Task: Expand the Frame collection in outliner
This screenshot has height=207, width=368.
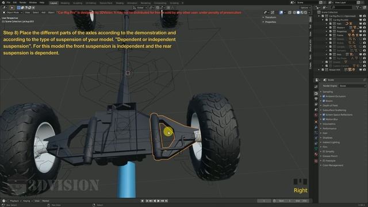Action: coord(327,35)
